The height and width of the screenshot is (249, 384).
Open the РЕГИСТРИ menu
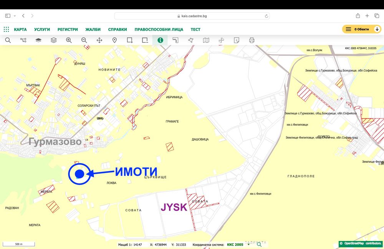point(68,30)
